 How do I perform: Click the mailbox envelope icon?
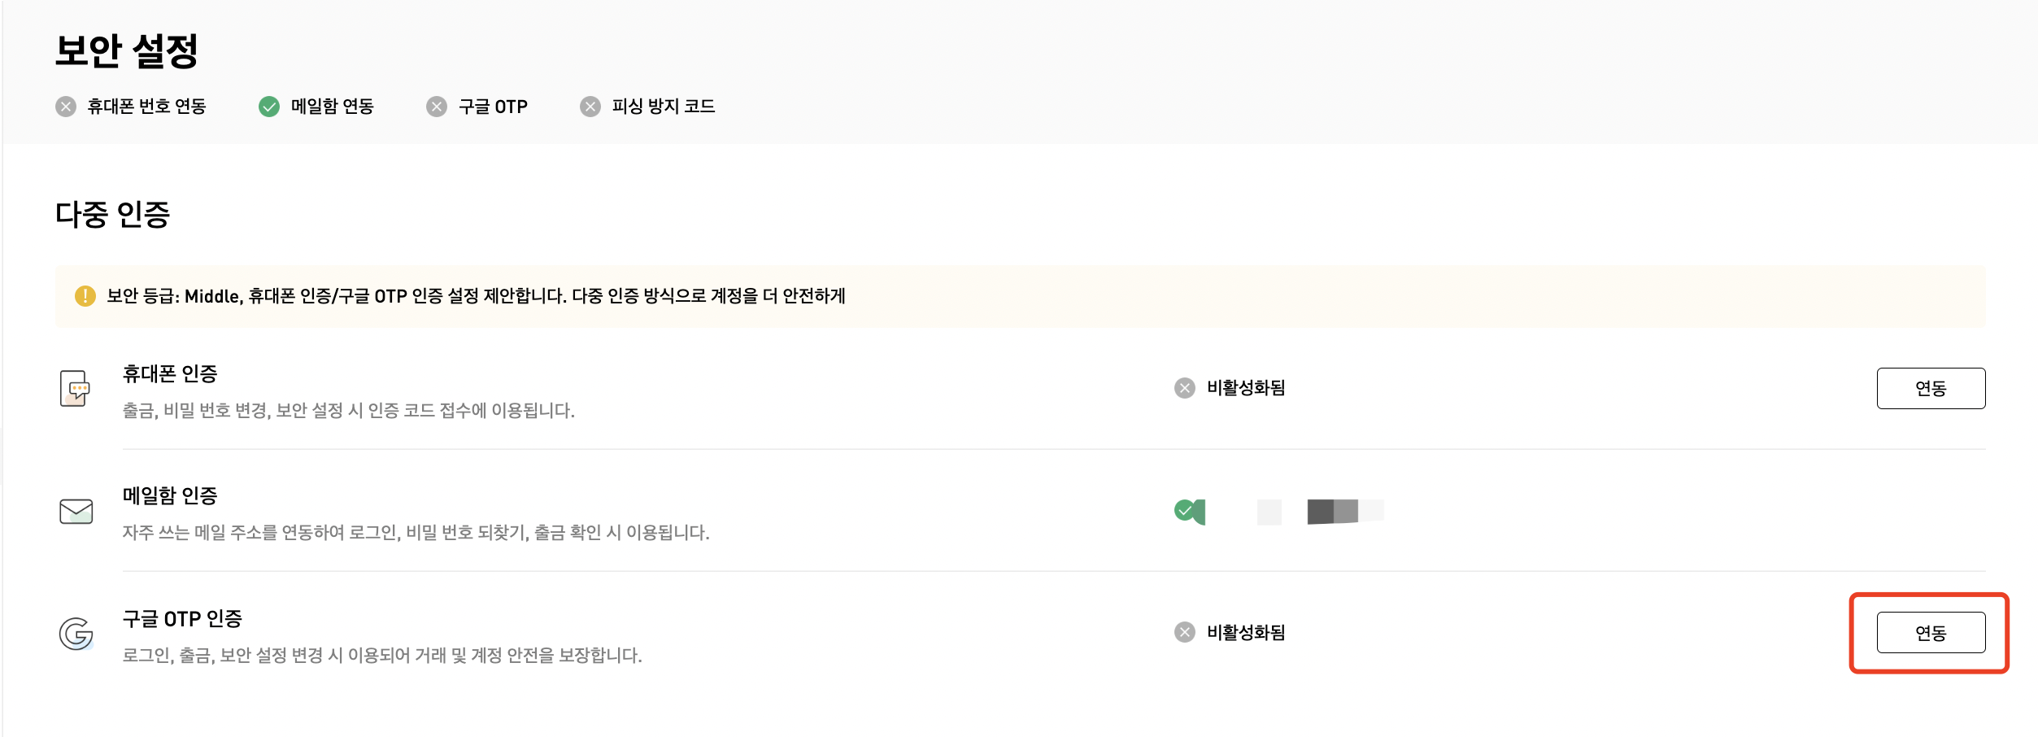pyautogui.click(x=76, y=512)
